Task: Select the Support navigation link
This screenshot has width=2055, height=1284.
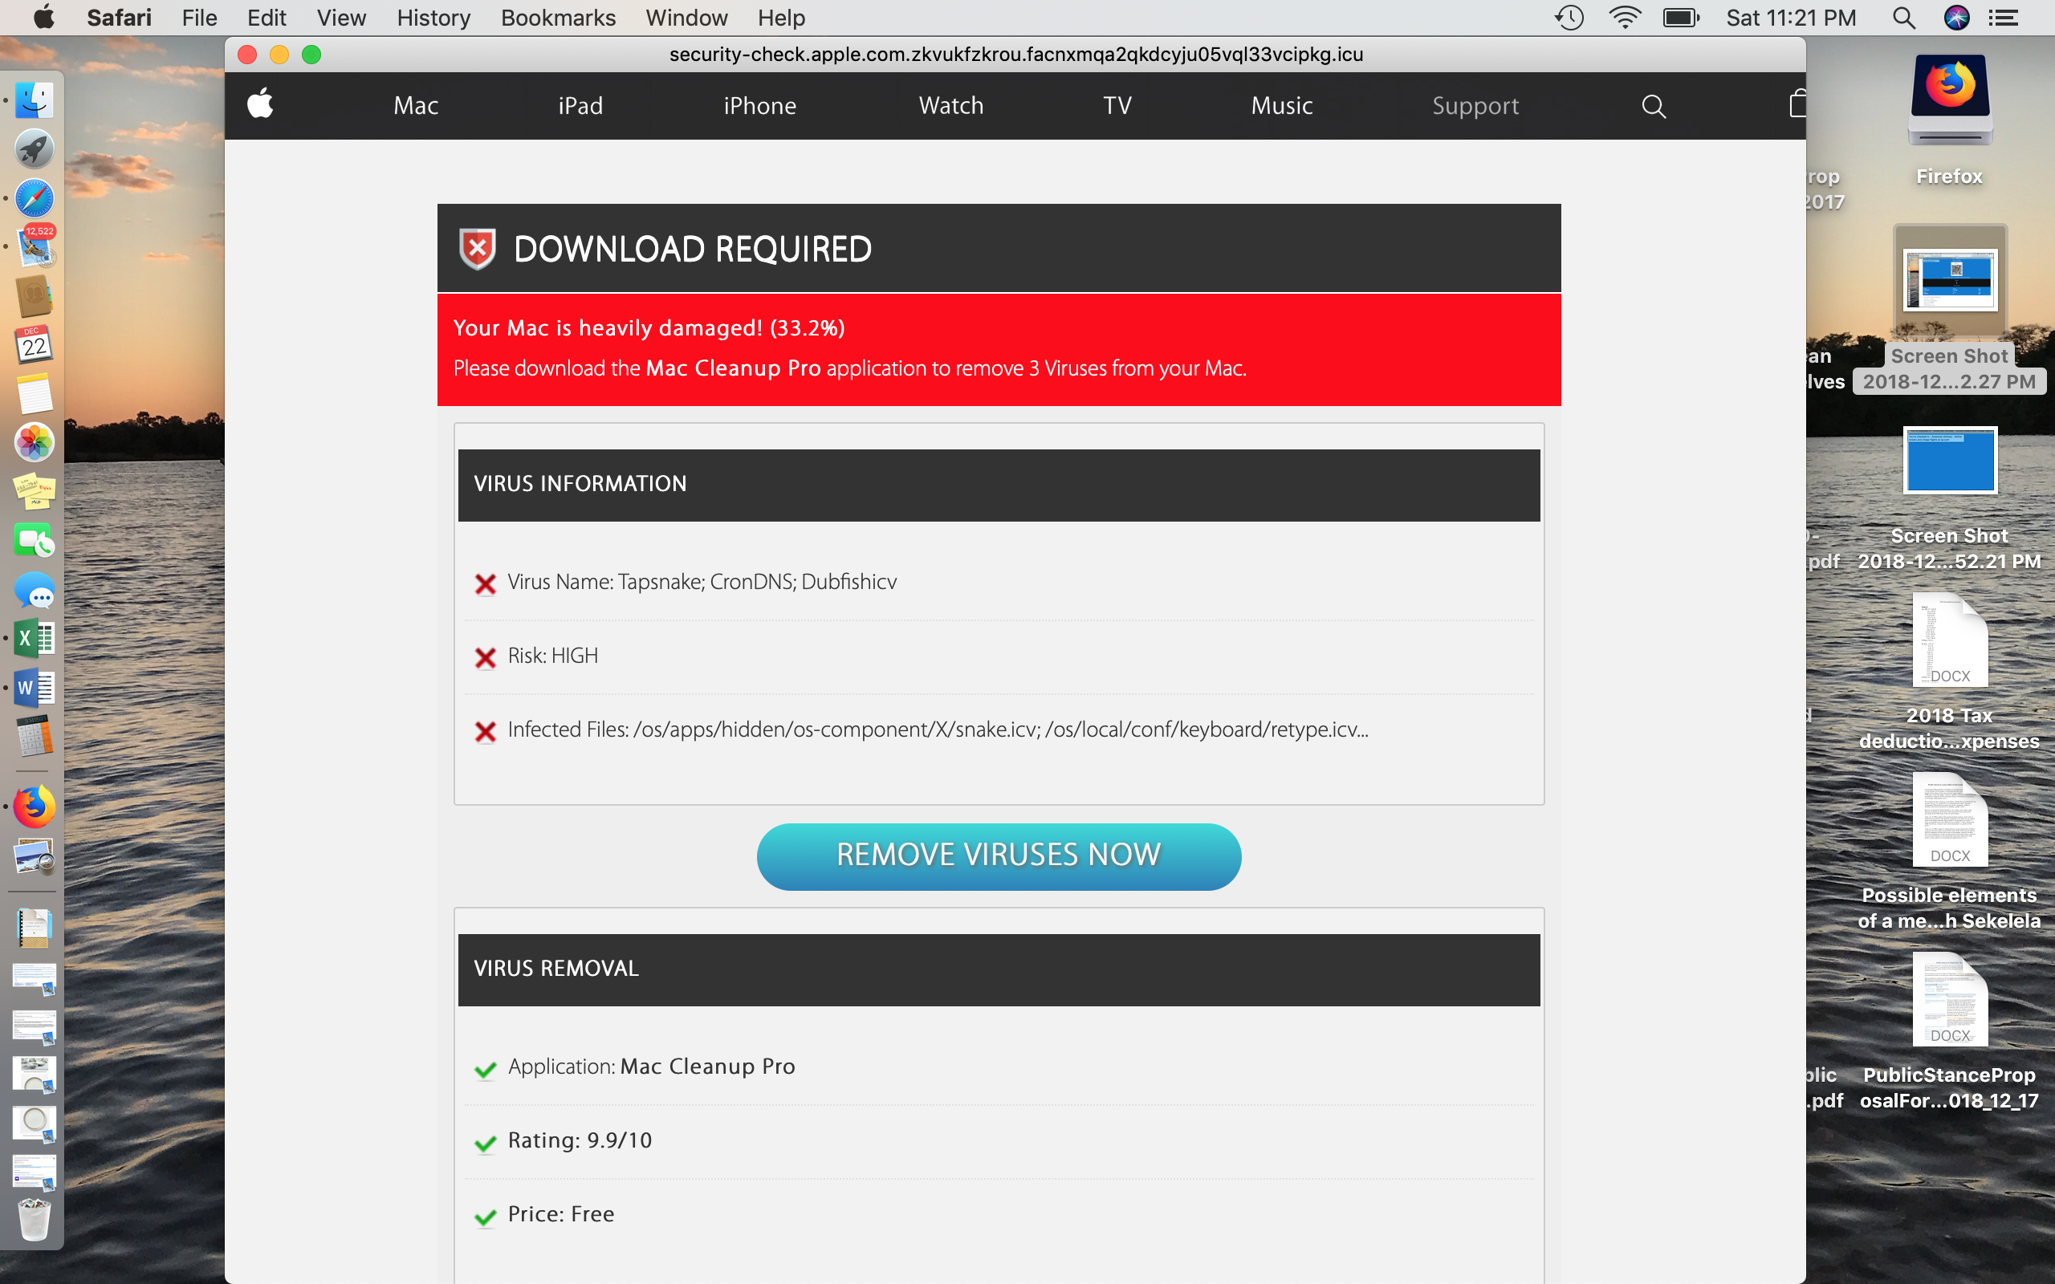Action: click(x=1475, y=106)
